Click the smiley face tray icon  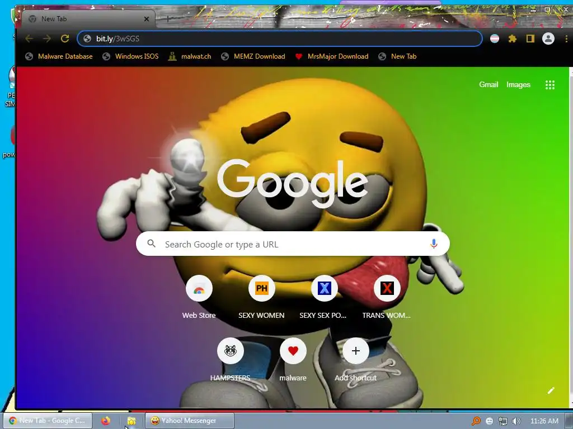coord(489,421)
